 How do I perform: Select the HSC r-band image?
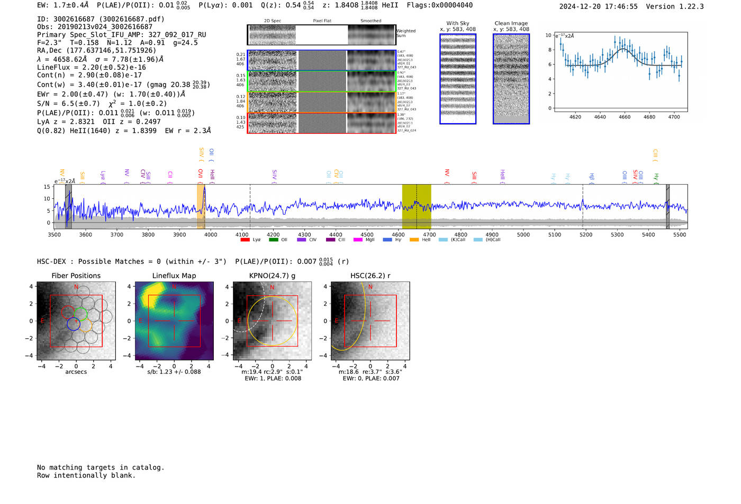(x=370, y=321)
